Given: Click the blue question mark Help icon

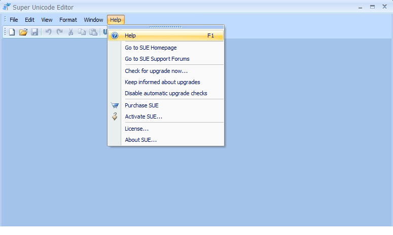Looking at the screenshot, I should (115, 35).
